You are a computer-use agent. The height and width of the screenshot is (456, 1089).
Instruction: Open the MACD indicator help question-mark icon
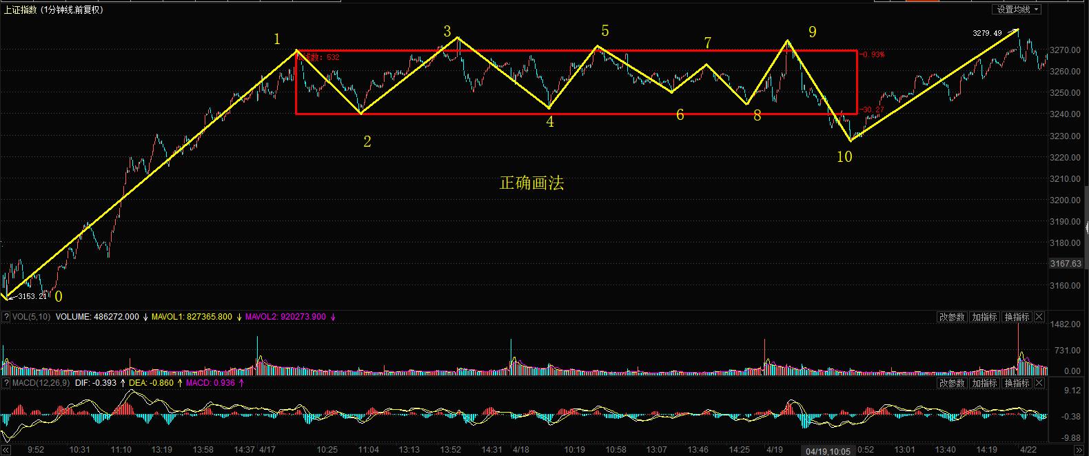coord(6,383)
